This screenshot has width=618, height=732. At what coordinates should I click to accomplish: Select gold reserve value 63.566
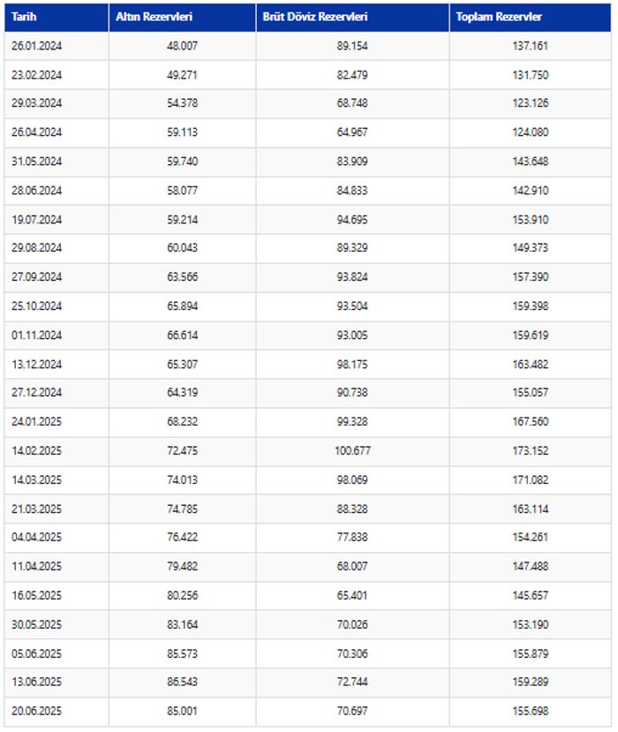pyautogui.click(x=182, y=277)
